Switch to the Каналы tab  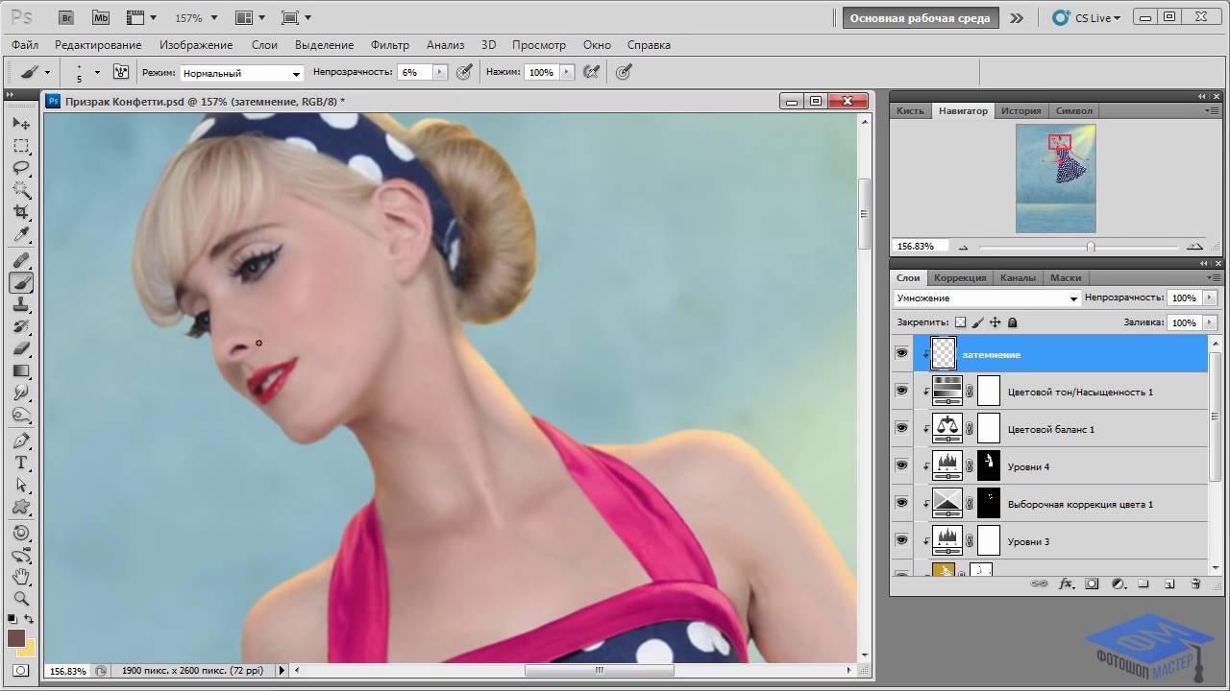[x=1017, y=277]
